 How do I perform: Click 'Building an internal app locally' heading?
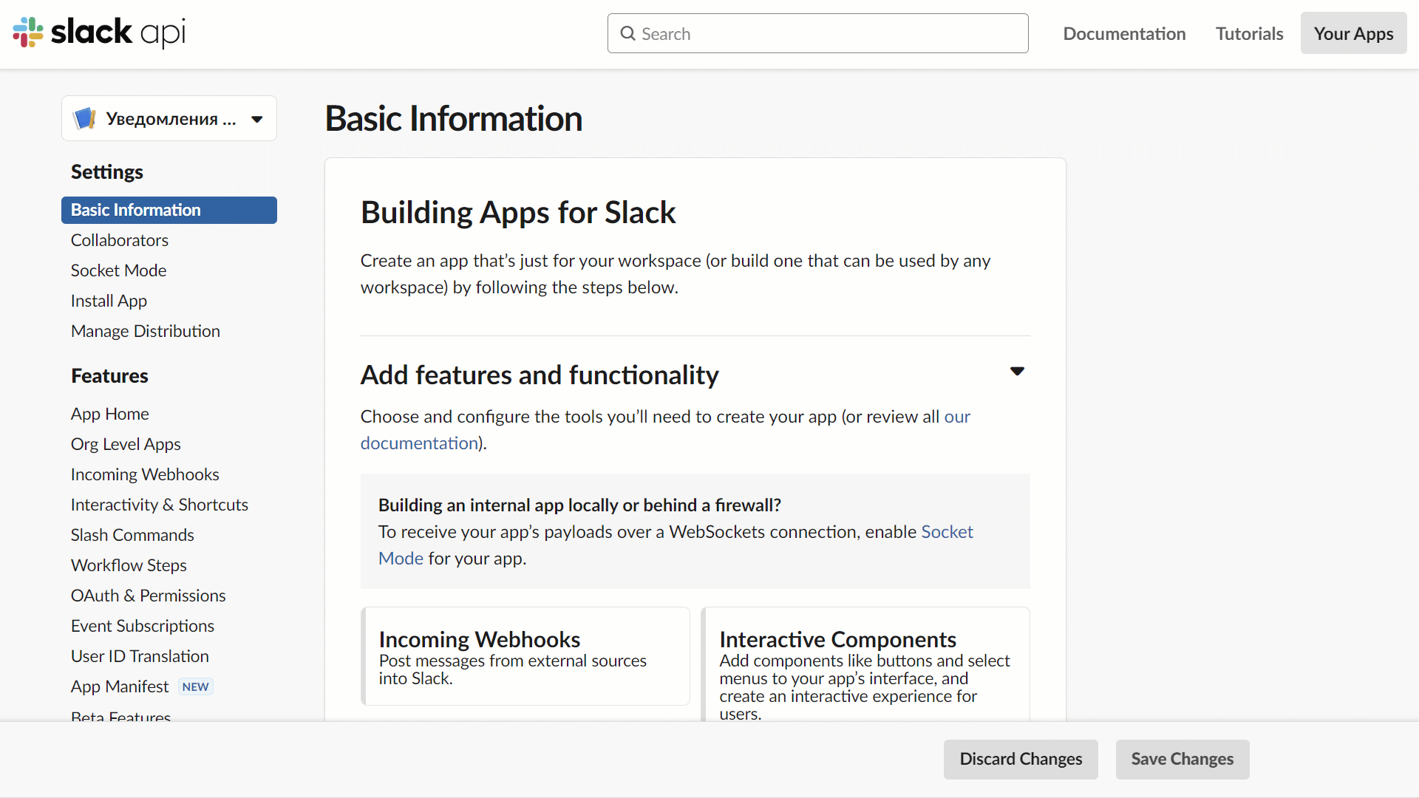pyautogui.click(x=579, y=505)
